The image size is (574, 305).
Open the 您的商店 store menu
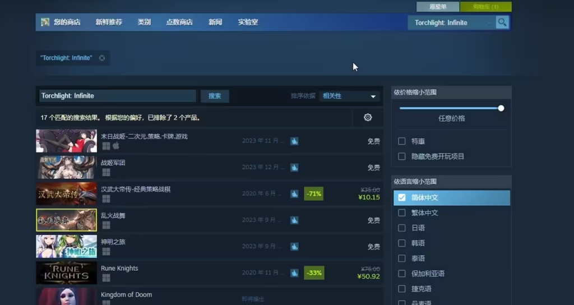tap(67, 22)
